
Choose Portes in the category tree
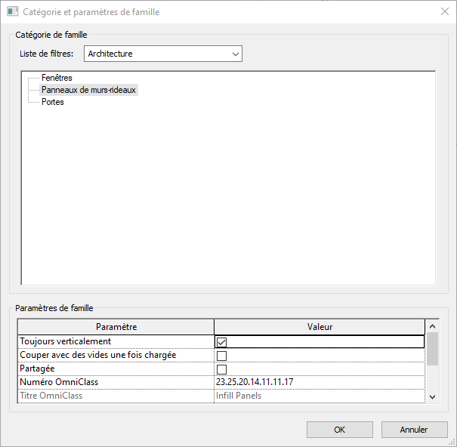coord(52,102)
